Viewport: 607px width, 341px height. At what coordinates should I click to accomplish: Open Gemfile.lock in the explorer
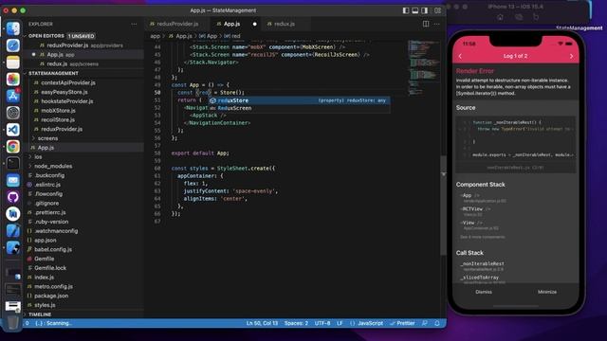point(50,268)
